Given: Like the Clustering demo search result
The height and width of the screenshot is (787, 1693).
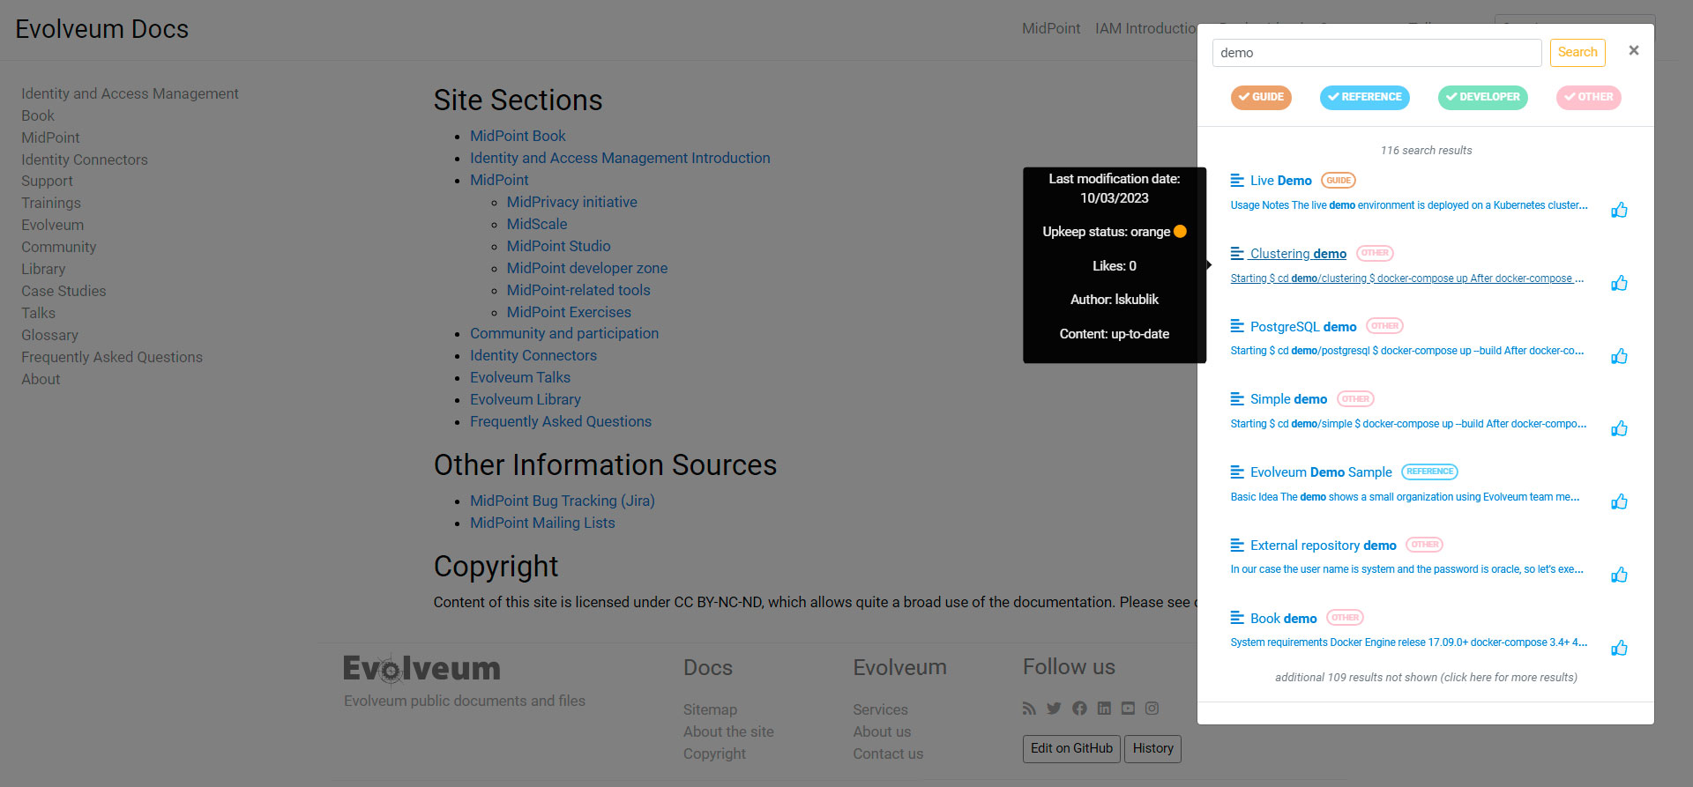Looking at the screenshot, I should click(x=1619, y=283).
